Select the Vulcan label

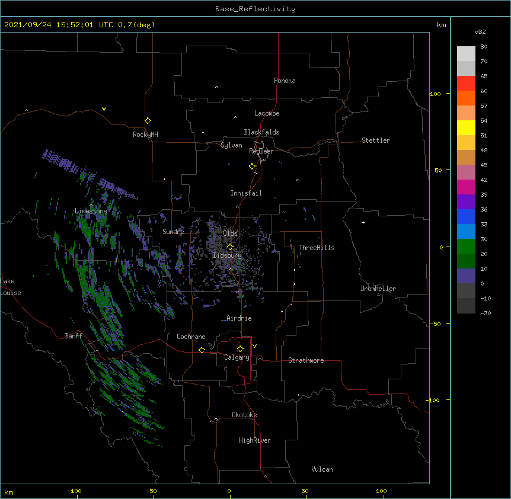tap(322, 470)
